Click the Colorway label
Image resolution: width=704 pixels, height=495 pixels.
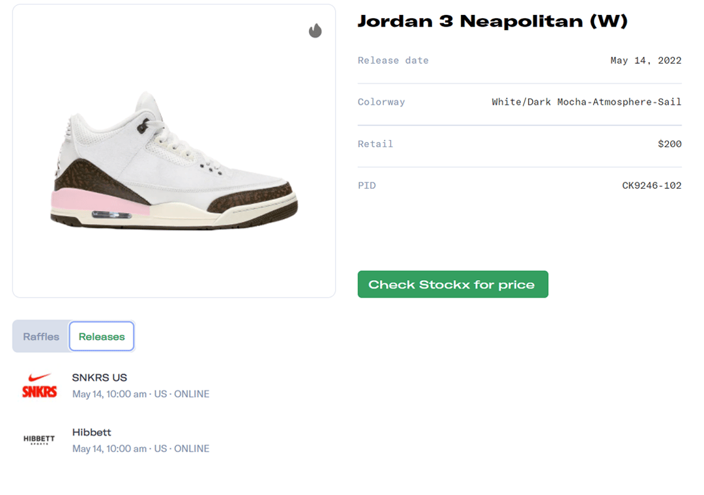coord(381,102)
